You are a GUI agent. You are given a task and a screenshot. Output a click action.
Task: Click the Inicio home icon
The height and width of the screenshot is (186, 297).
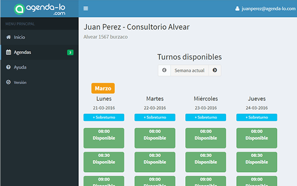(x=8, y=37)
